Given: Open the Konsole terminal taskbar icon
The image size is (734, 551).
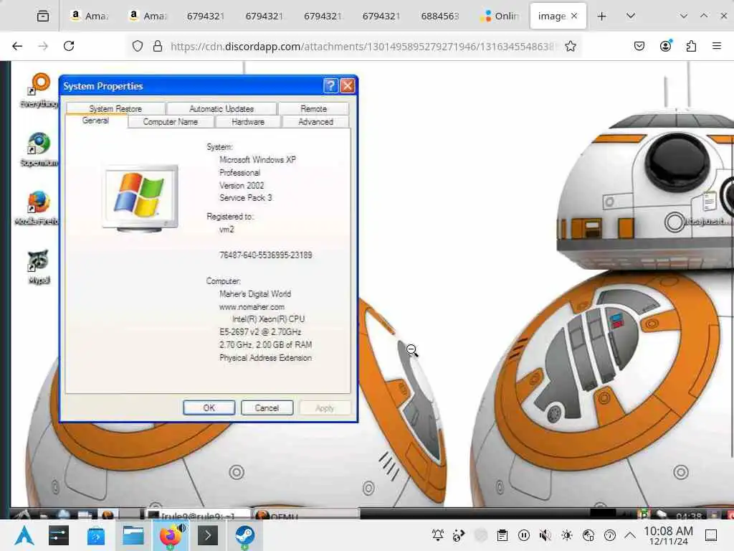Looking at the screenshot, I should [208, 535].
